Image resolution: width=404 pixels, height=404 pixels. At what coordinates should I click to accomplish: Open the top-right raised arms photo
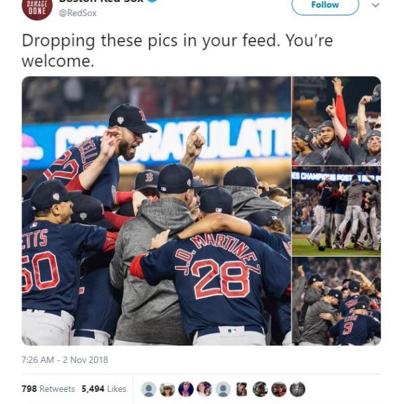pos(337,121)
